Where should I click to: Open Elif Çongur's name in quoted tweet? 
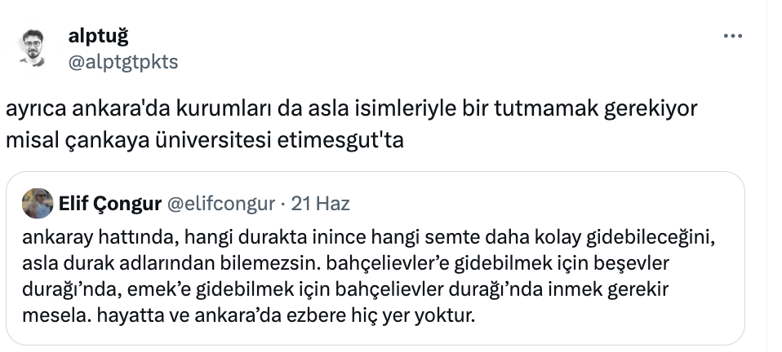110,204
